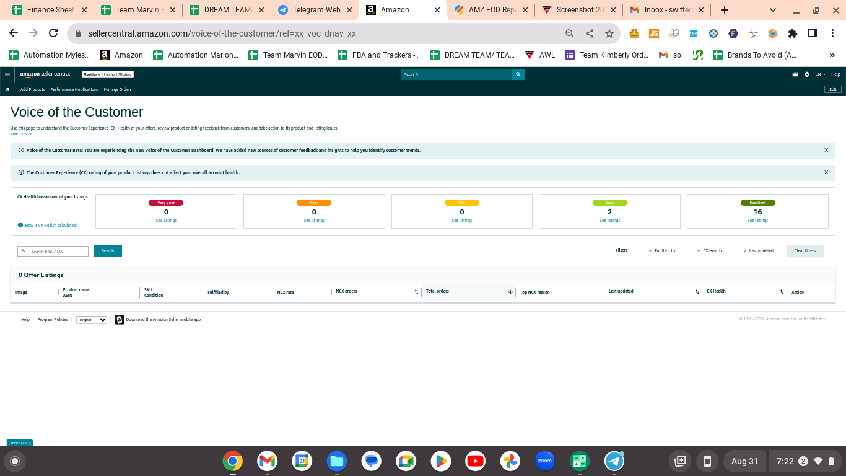Click the bookmark flag icon beside Add Products
The width and height of the screenshot is (846, 476).
coord(8,90)
